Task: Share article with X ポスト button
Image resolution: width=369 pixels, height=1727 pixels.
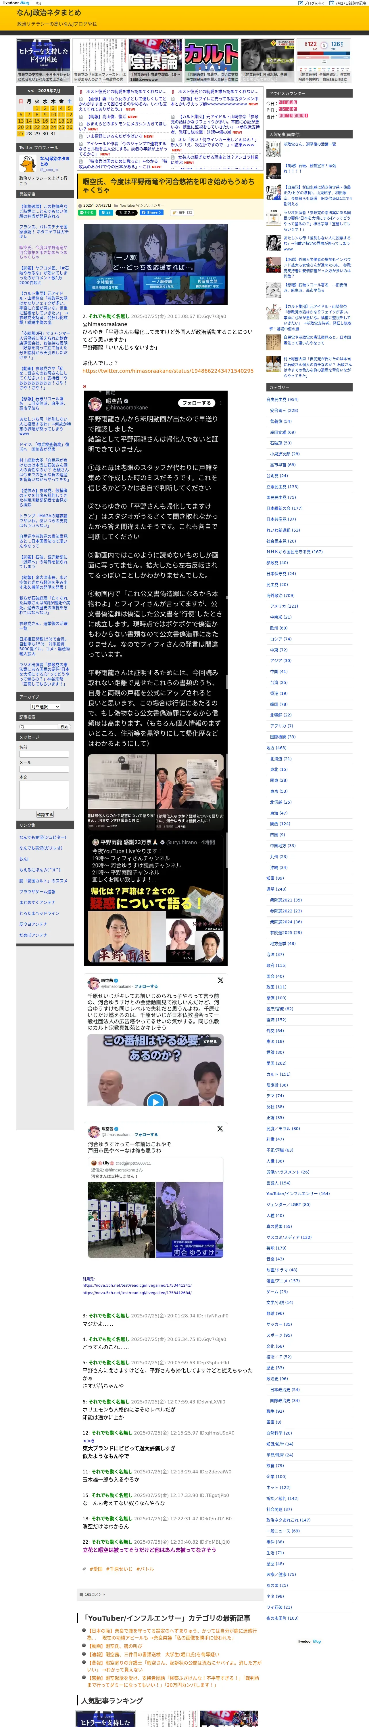Action: [x=126, y=212]
